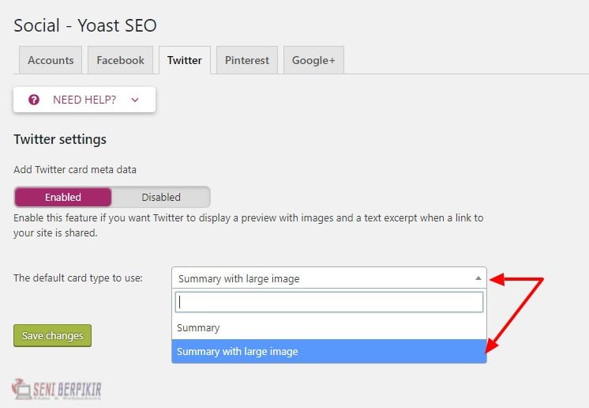Image resolution: width=589 pixels, height=408 pixels.
Task: Click the card type dropdown arrow
Action: [478, 278]
